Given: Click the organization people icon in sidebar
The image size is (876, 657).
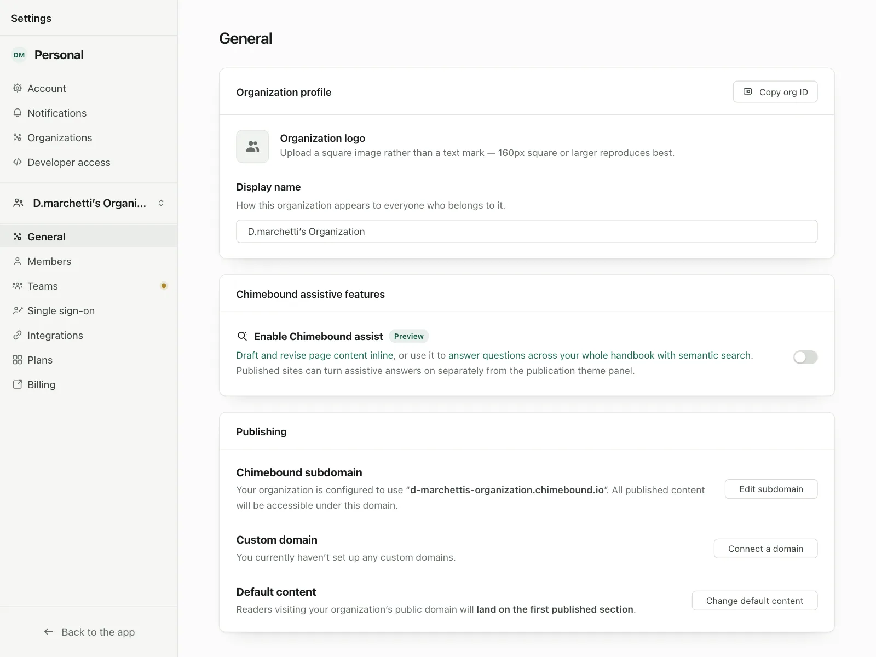Looking at the screenshot, I should (x=19, y=203).
